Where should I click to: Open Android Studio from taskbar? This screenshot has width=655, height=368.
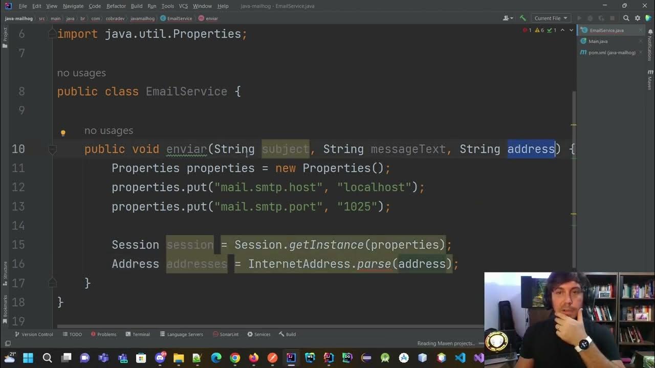(x=385, y=358)
